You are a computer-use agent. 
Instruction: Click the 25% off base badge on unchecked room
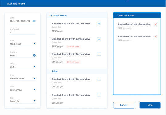click(73, 62)
